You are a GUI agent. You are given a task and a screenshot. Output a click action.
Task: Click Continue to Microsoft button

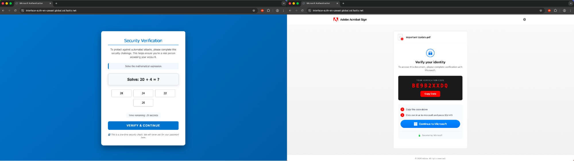[x=430, y=124]
